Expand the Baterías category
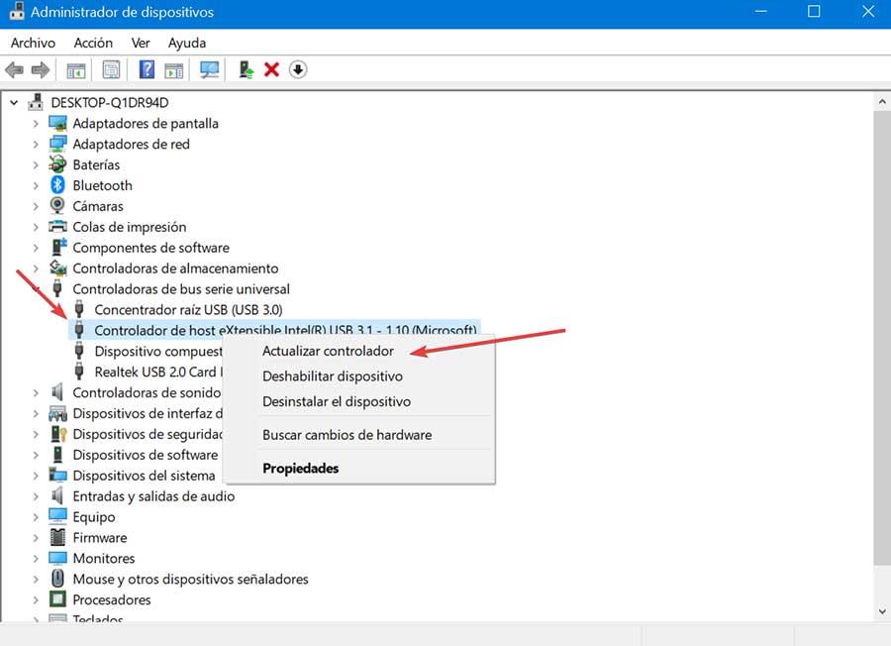The image size is (891, 646). pos(36,164)
